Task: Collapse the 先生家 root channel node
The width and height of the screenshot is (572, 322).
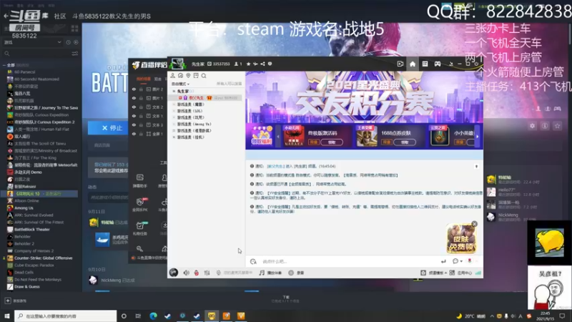Action: point(174,91)
